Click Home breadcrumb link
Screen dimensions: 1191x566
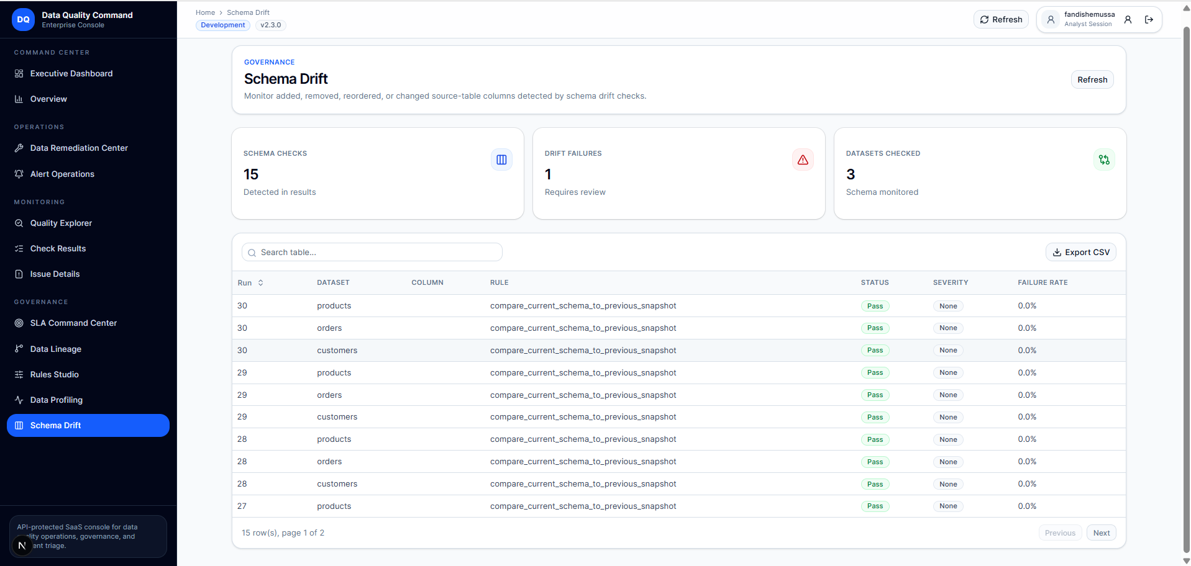point(205,12)
